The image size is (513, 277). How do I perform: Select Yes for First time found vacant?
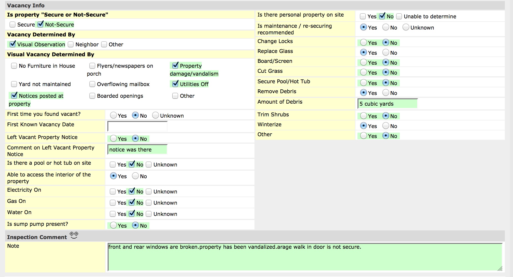(x=113, y=115)
